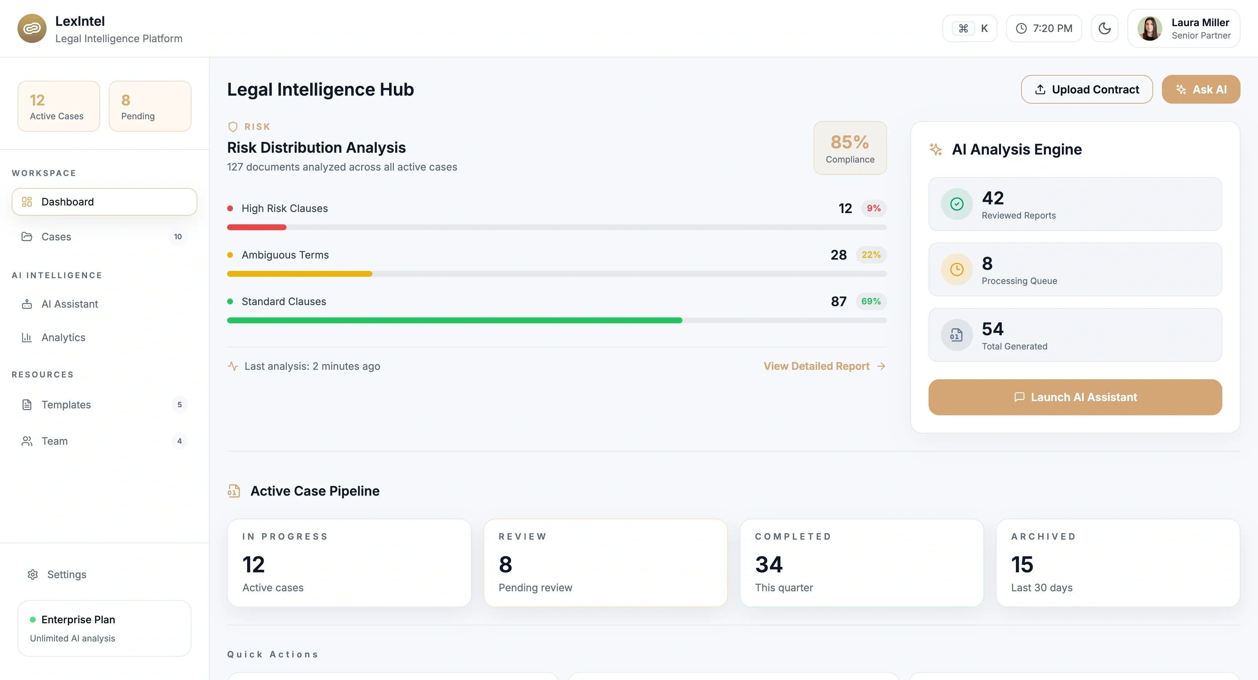Click the Settings gear icon
1258x680 pixels.
[33, 575]
